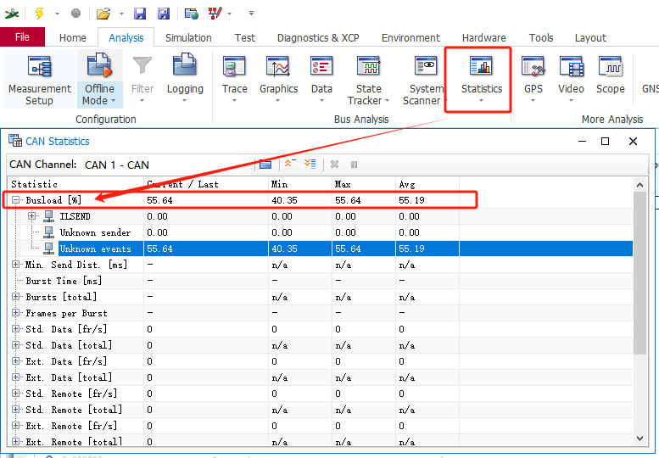Expand the Std. Remote [fr/s] row
The height and width of the screenshot is (458, 659).
click(15, 394)
